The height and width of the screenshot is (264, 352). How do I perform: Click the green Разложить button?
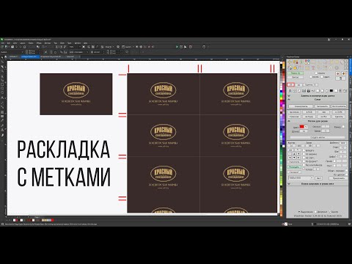(294, 167)
